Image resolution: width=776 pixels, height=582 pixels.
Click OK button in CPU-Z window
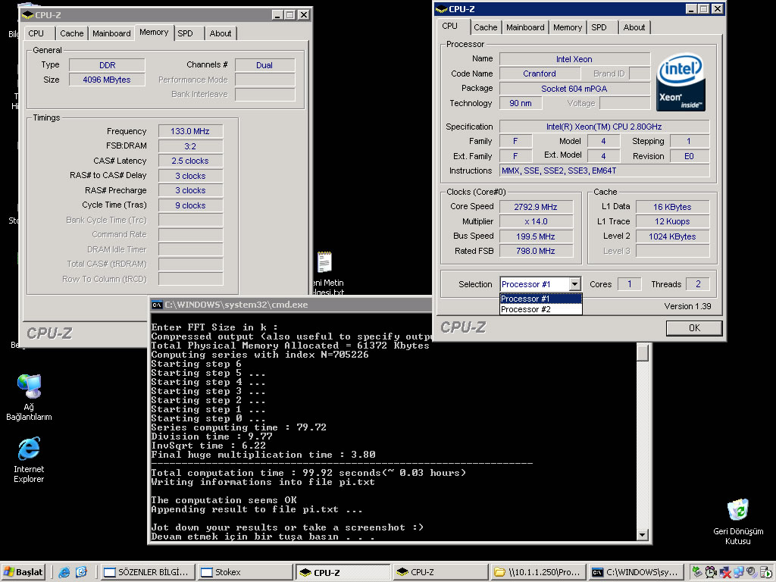click(694, 327)
